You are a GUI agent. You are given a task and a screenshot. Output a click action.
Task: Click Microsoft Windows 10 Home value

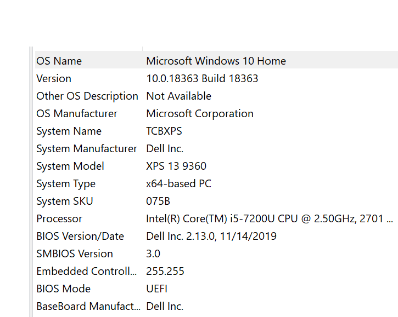coord(216,61)
